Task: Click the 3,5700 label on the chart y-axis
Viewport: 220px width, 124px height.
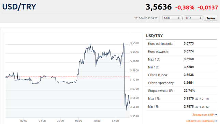Action: [x=134, y=89]
